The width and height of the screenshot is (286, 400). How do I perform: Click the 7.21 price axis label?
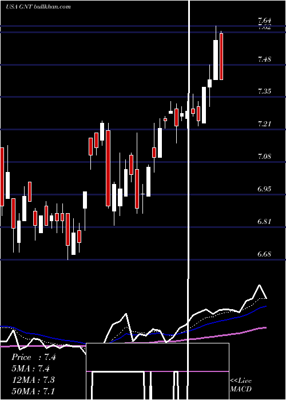point(264,124)
